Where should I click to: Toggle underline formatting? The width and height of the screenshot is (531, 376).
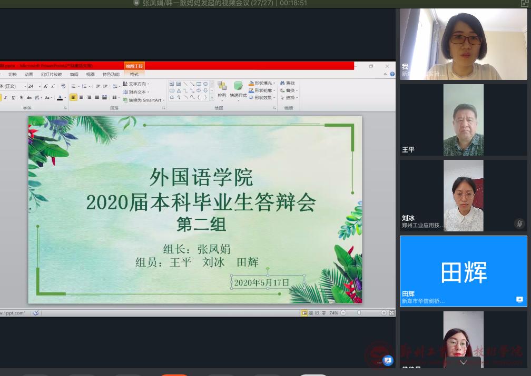click(x=13, y=98)
